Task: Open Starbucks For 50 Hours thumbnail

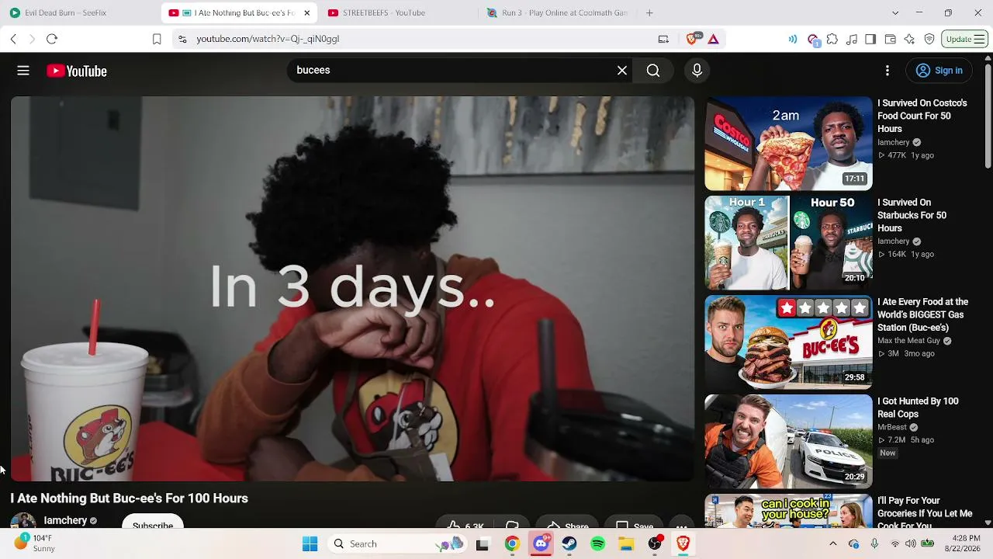Action: (x=788, y=243)
